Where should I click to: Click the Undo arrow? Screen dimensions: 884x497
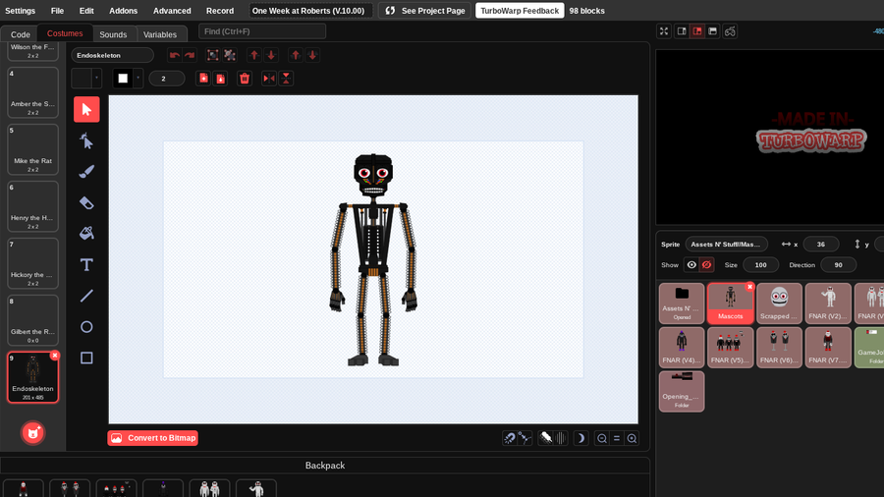175,55
